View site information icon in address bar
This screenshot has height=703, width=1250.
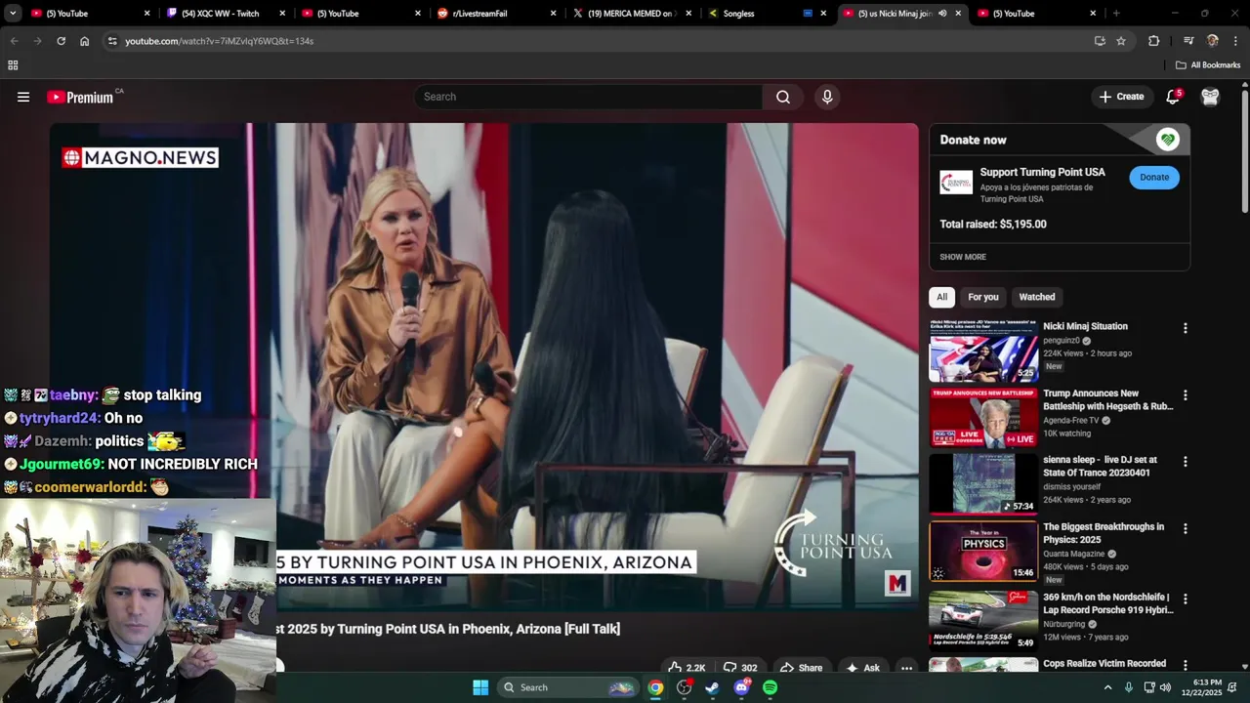[x=112, y=41]
